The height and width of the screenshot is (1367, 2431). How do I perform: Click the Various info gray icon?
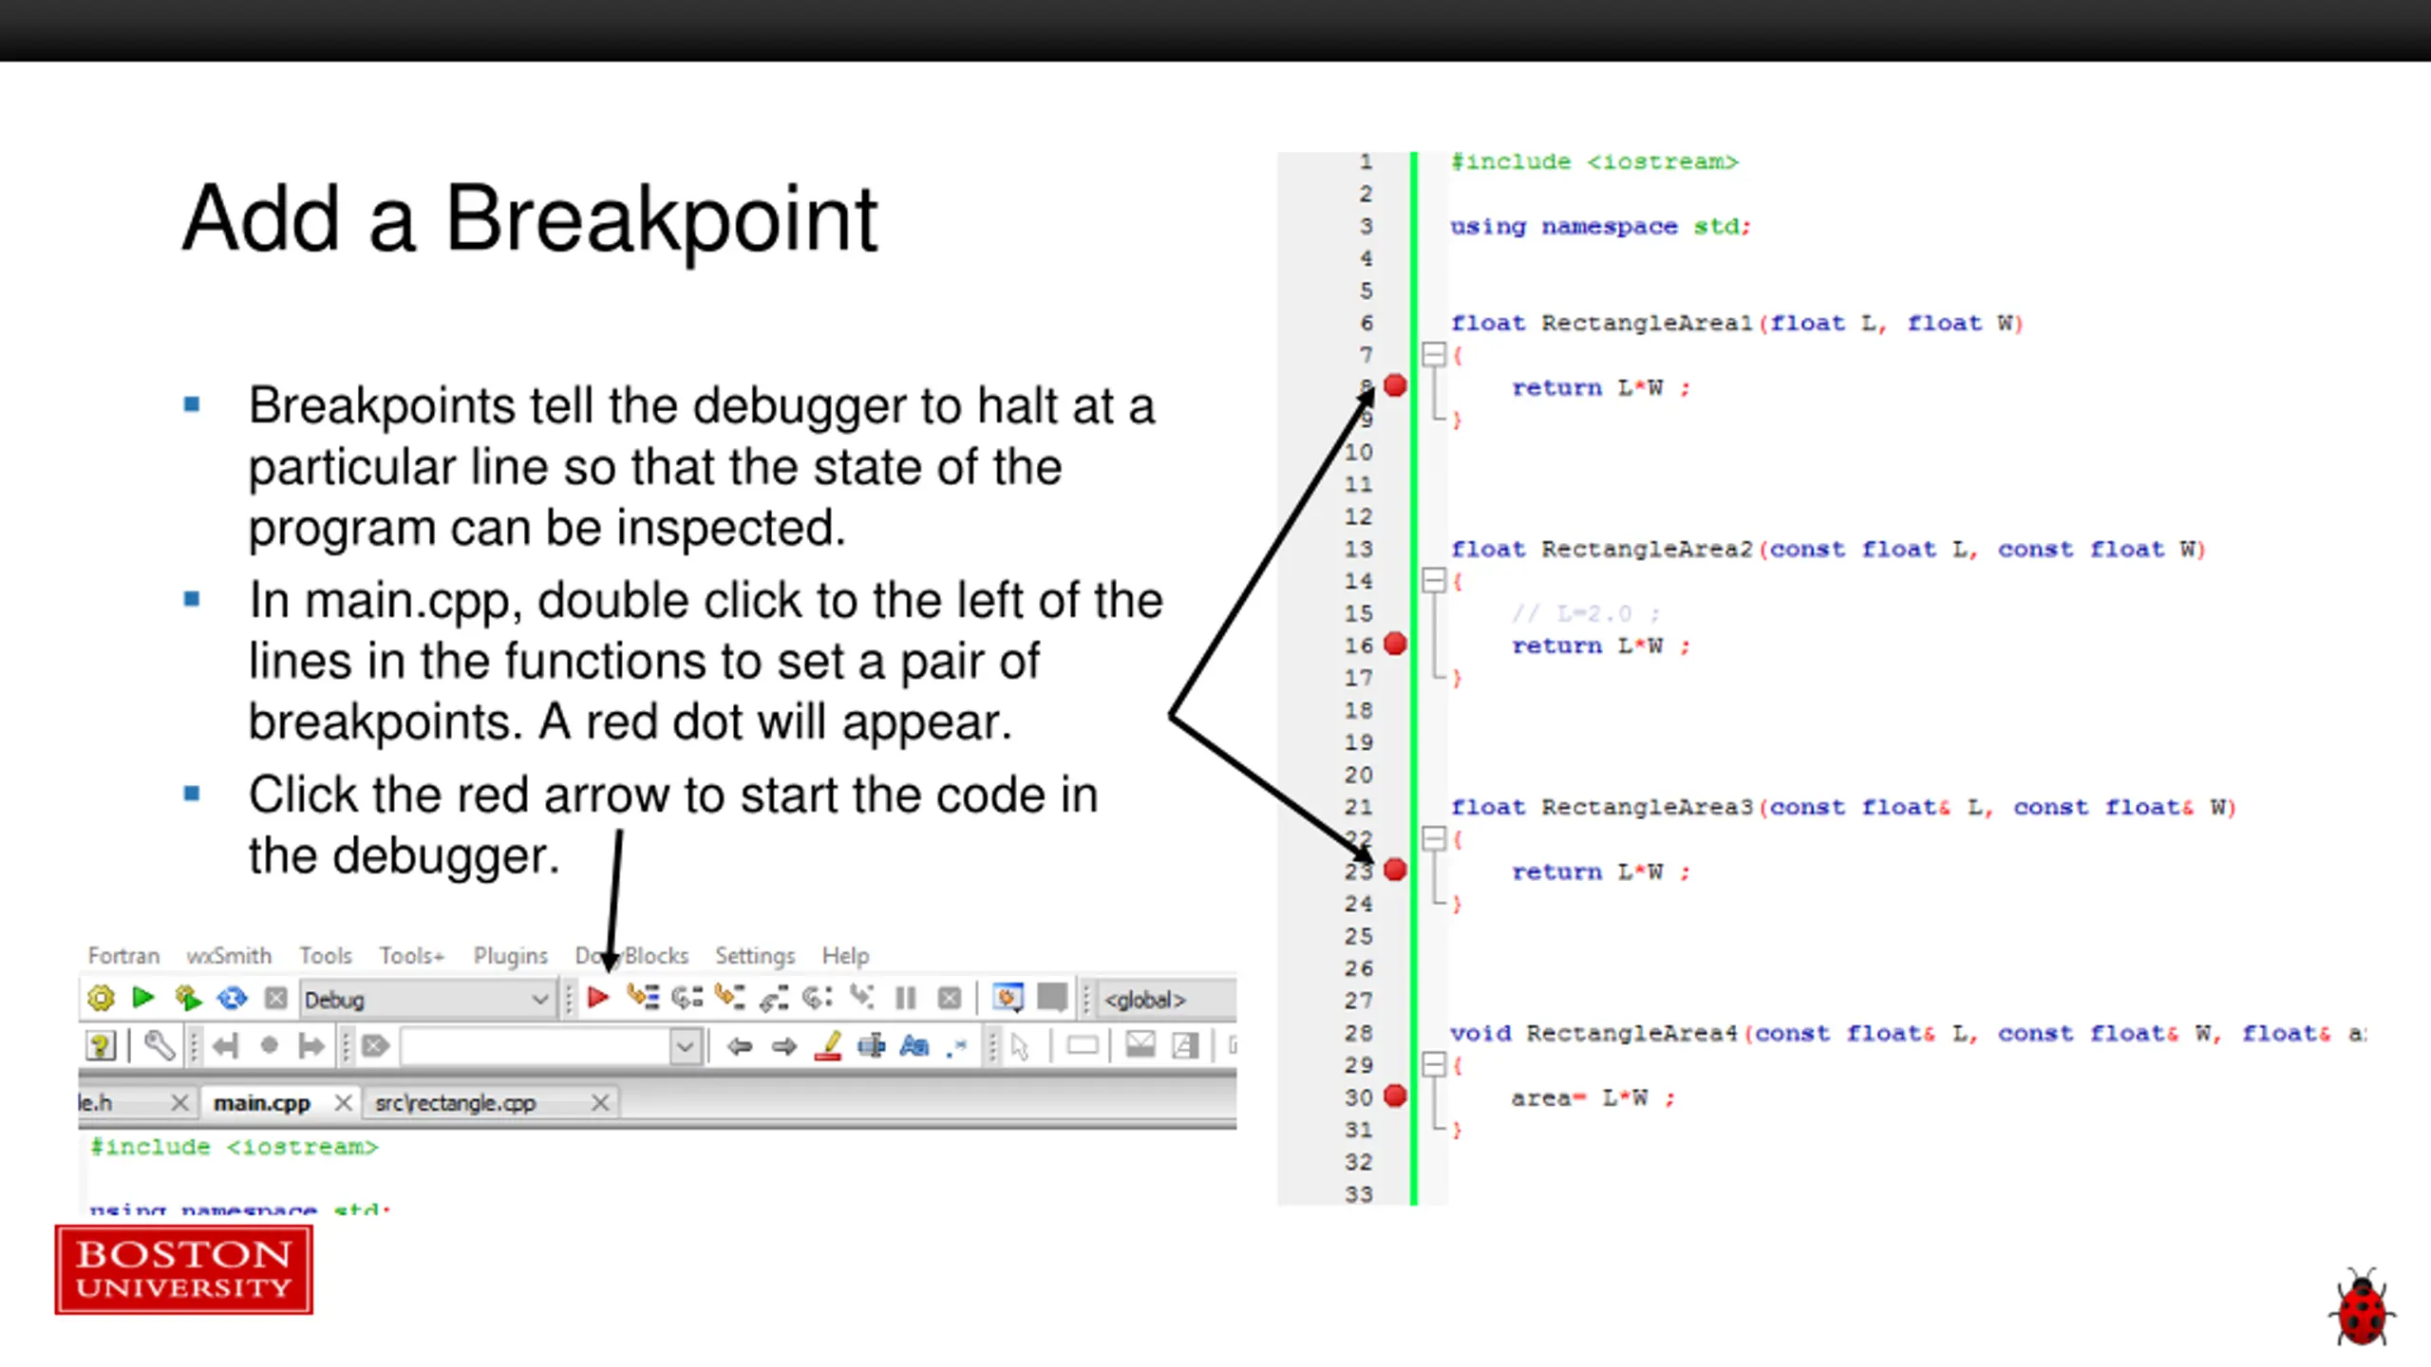coord(1051,998)
